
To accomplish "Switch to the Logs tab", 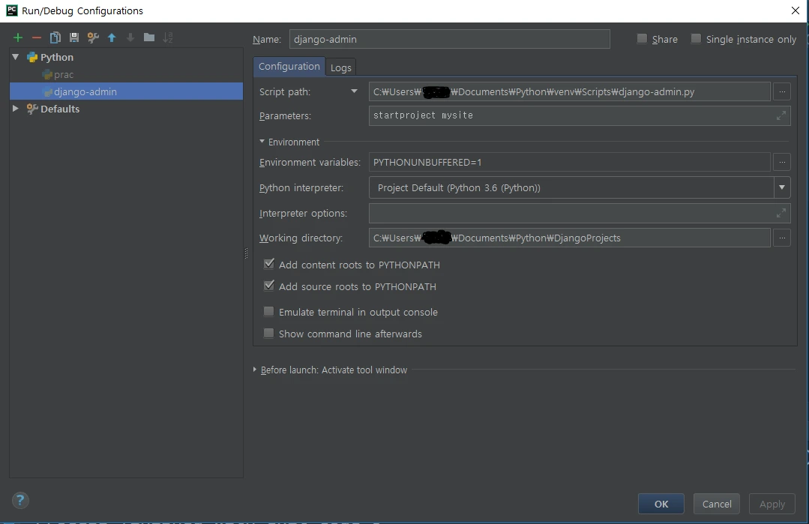I will [340, 67].
